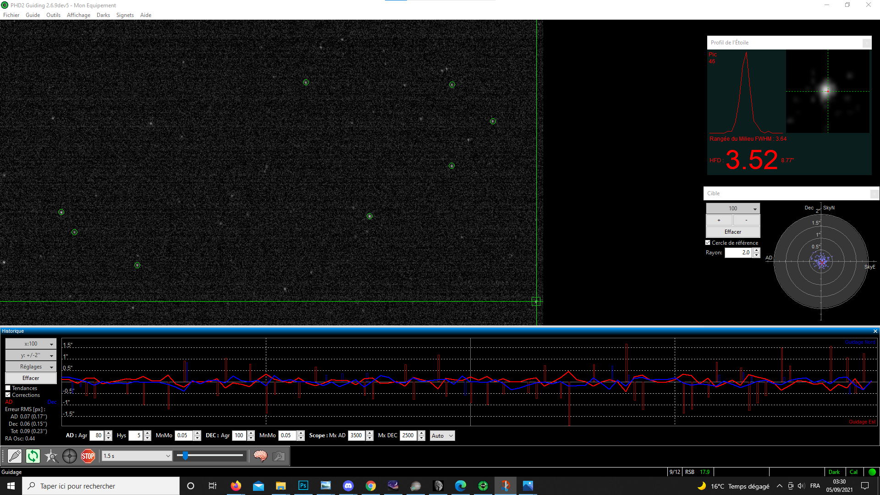Open the Fichier menu
880x495 pixels.
[x=11, y=15]
